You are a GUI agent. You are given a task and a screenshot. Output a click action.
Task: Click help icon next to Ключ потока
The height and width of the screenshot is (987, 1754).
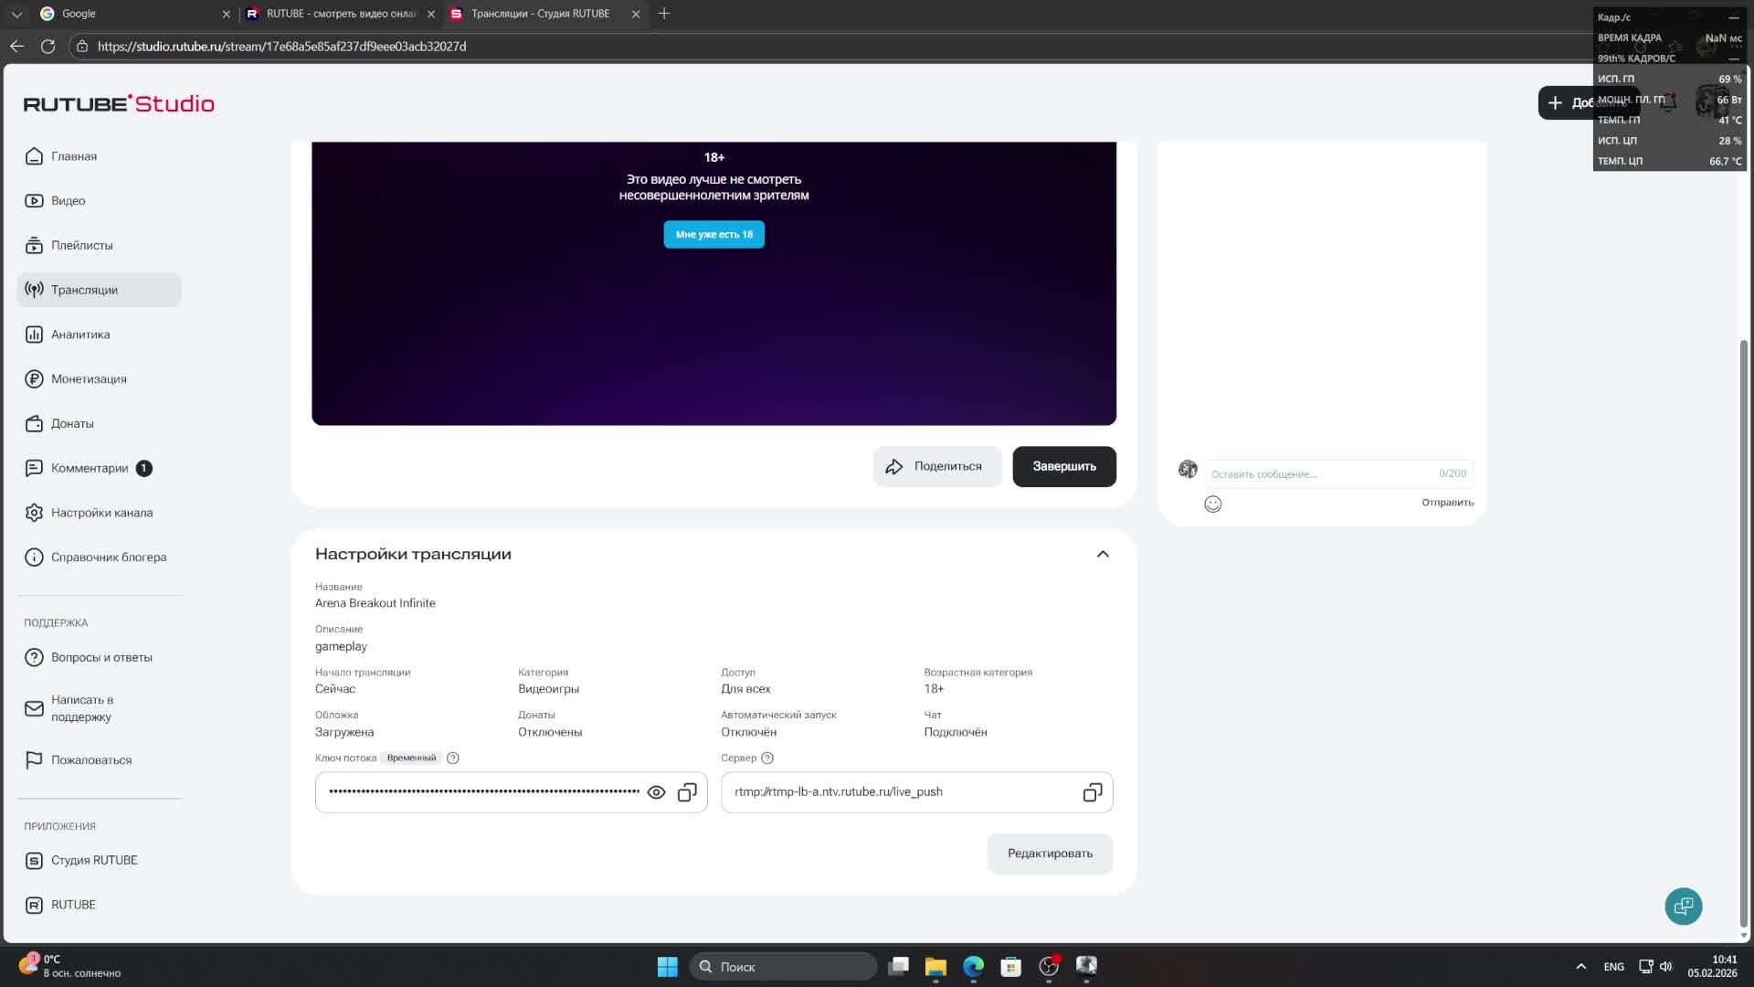(x=452, y=758)
